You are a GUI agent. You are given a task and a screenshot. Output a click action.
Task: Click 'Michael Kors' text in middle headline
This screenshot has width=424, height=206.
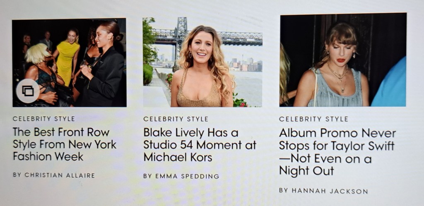coord(178,157)
